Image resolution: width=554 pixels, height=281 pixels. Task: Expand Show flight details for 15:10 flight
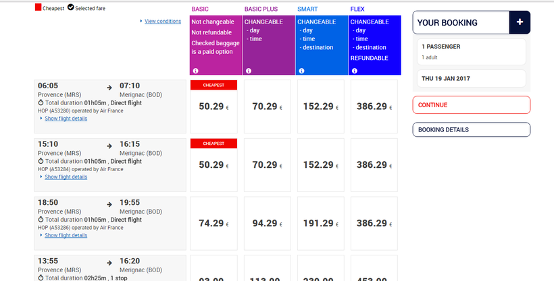66,177
